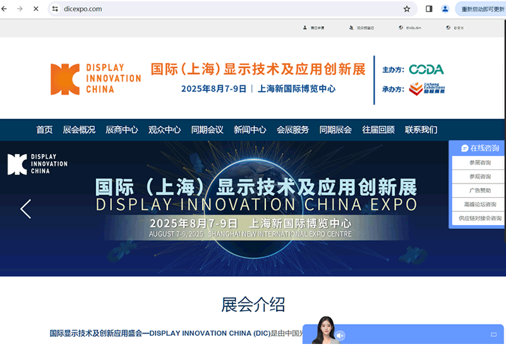Click the 展会介绍 heading
The height and width of the screenshot is (356, 506).
point(253,305)
